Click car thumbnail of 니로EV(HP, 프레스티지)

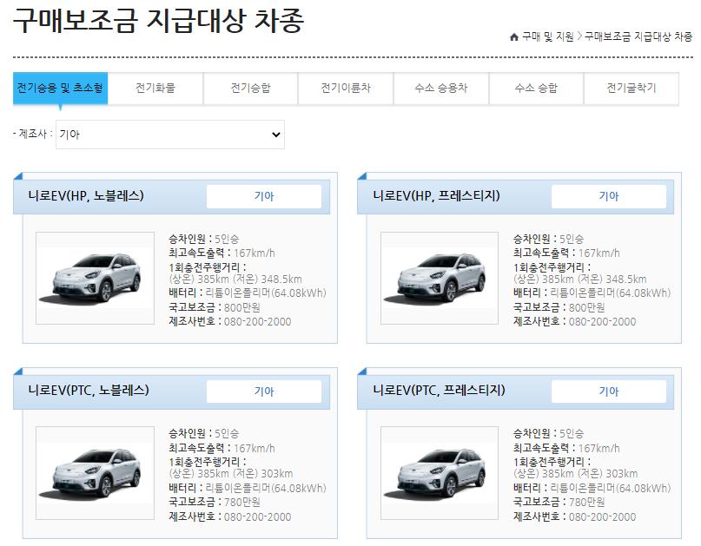(440, 278)
